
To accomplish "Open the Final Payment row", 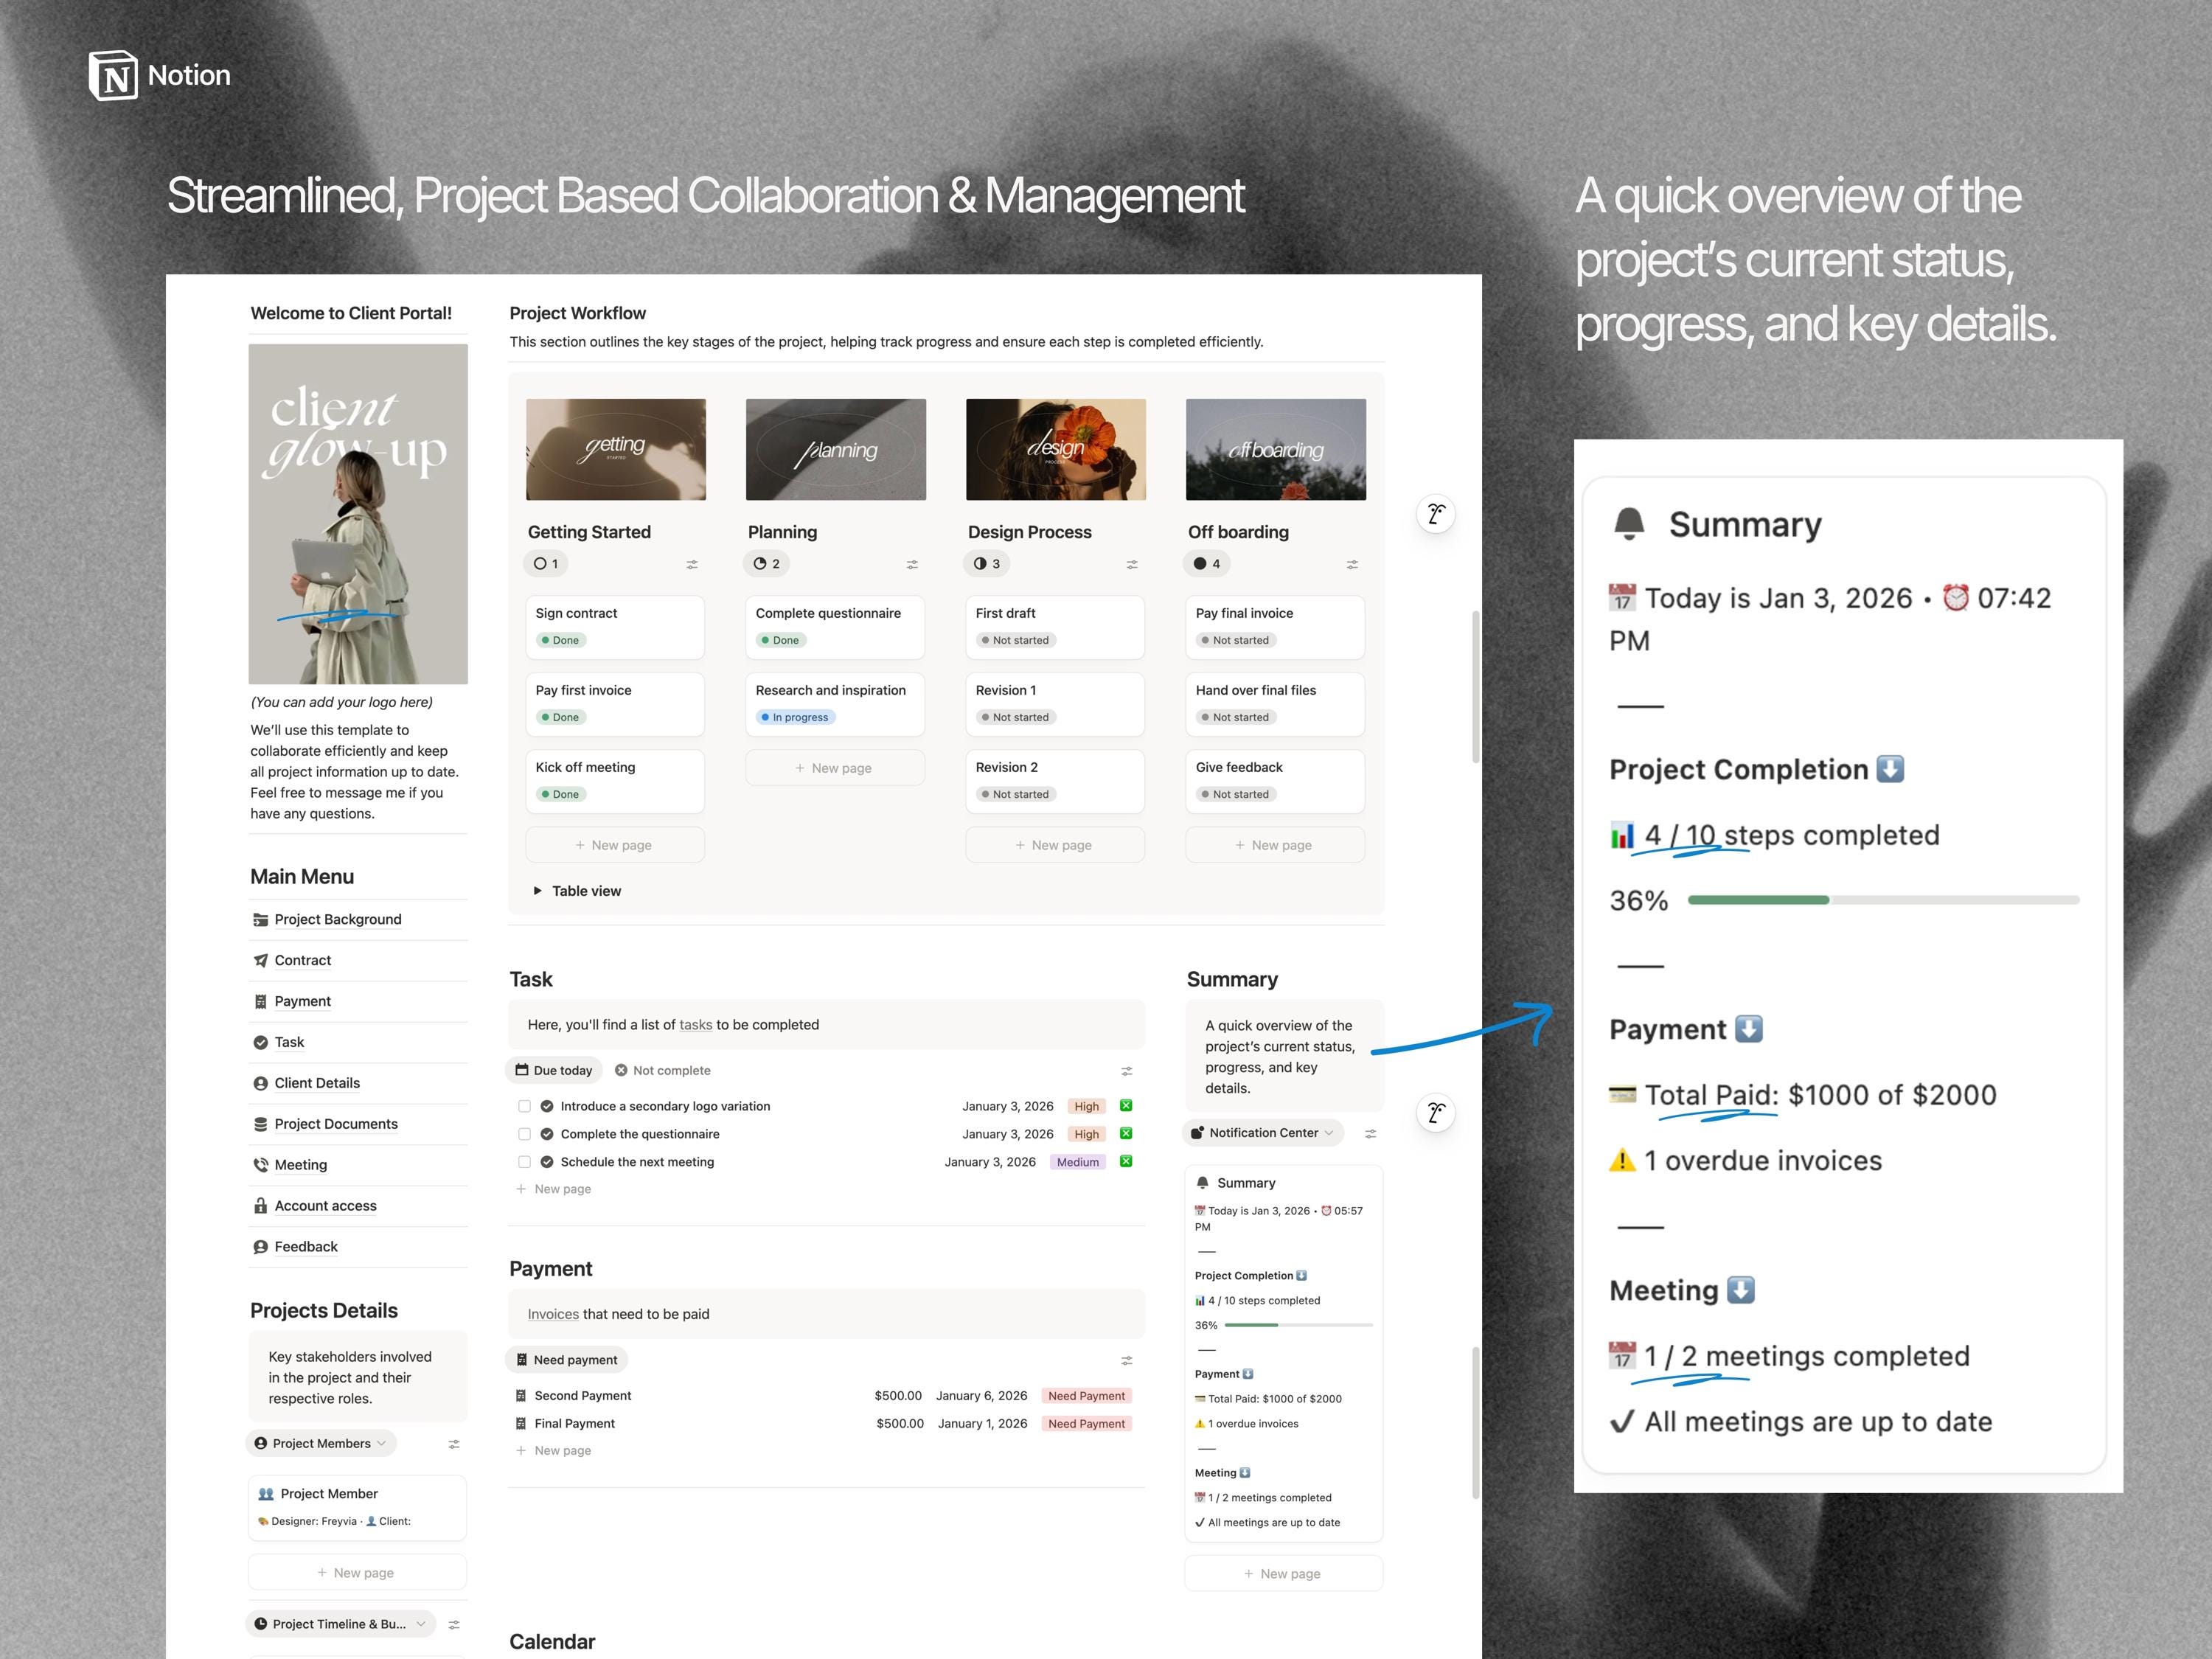I will click(x=826, y=1424).
